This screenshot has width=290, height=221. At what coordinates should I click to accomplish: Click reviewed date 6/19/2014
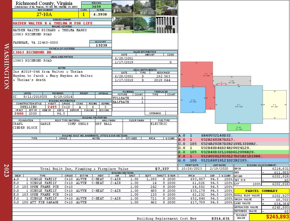tap(63, 97)
